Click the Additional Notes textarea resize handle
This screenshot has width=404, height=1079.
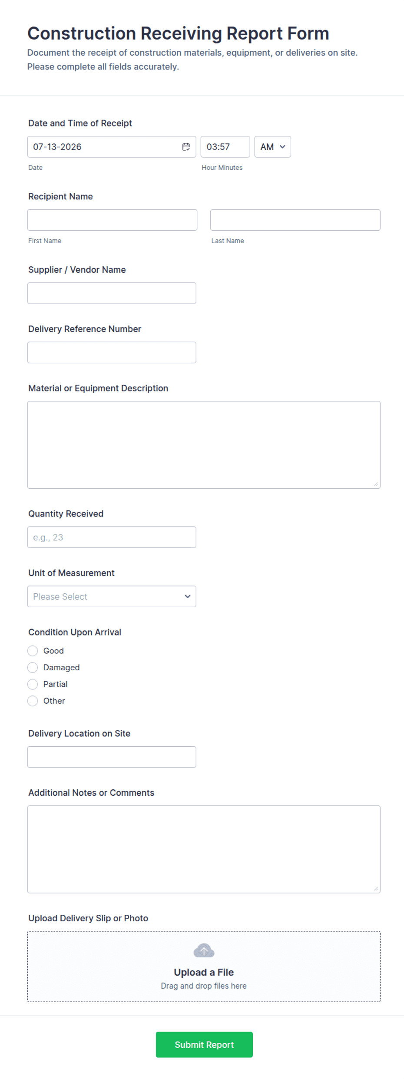(376, 888)
